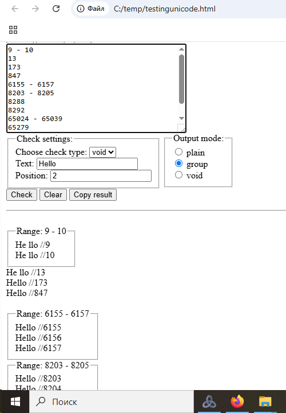Click the textarea scroll down arrow
This screenshot has width=286, height=413.
(181, 118)
